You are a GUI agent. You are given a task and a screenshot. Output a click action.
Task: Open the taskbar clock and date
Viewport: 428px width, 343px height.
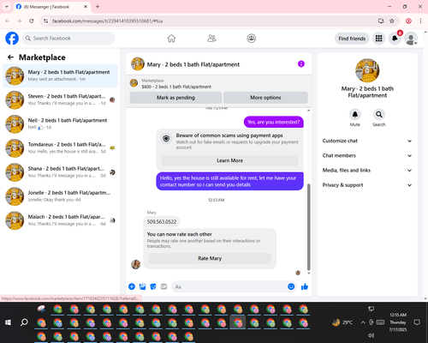tap(398, 322)
